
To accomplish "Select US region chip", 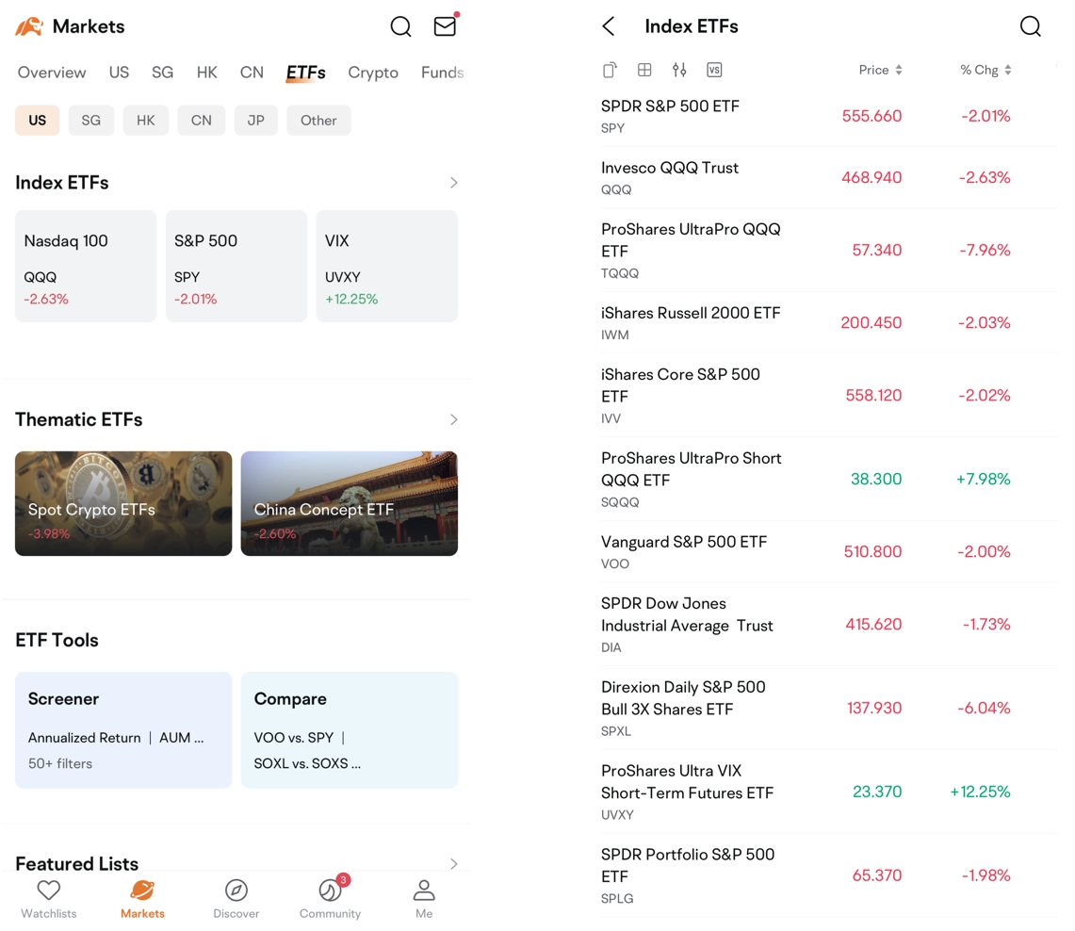I will tap(37, 120).
